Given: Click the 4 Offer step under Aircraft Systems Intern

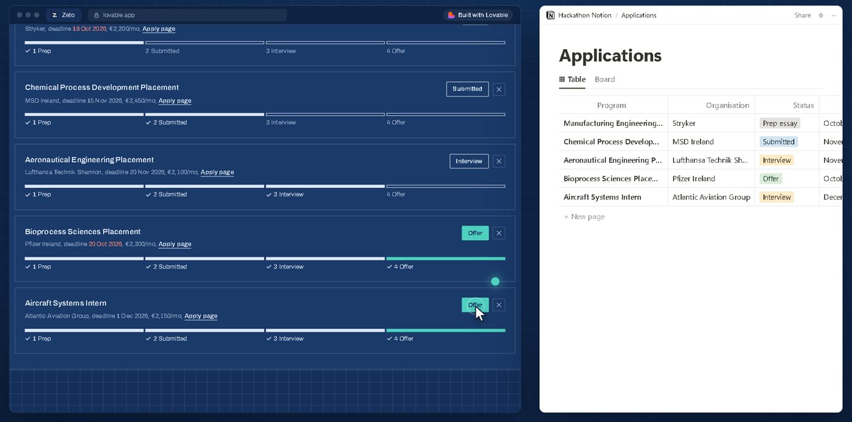Looking at the screenshot, I should (x=445, y=335).
